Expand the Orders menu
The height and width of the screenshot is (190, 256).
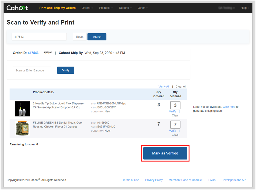[x=87, y=8]
